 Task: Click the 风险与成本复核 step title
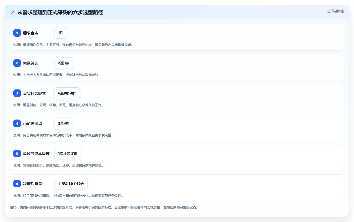(36, 153)
